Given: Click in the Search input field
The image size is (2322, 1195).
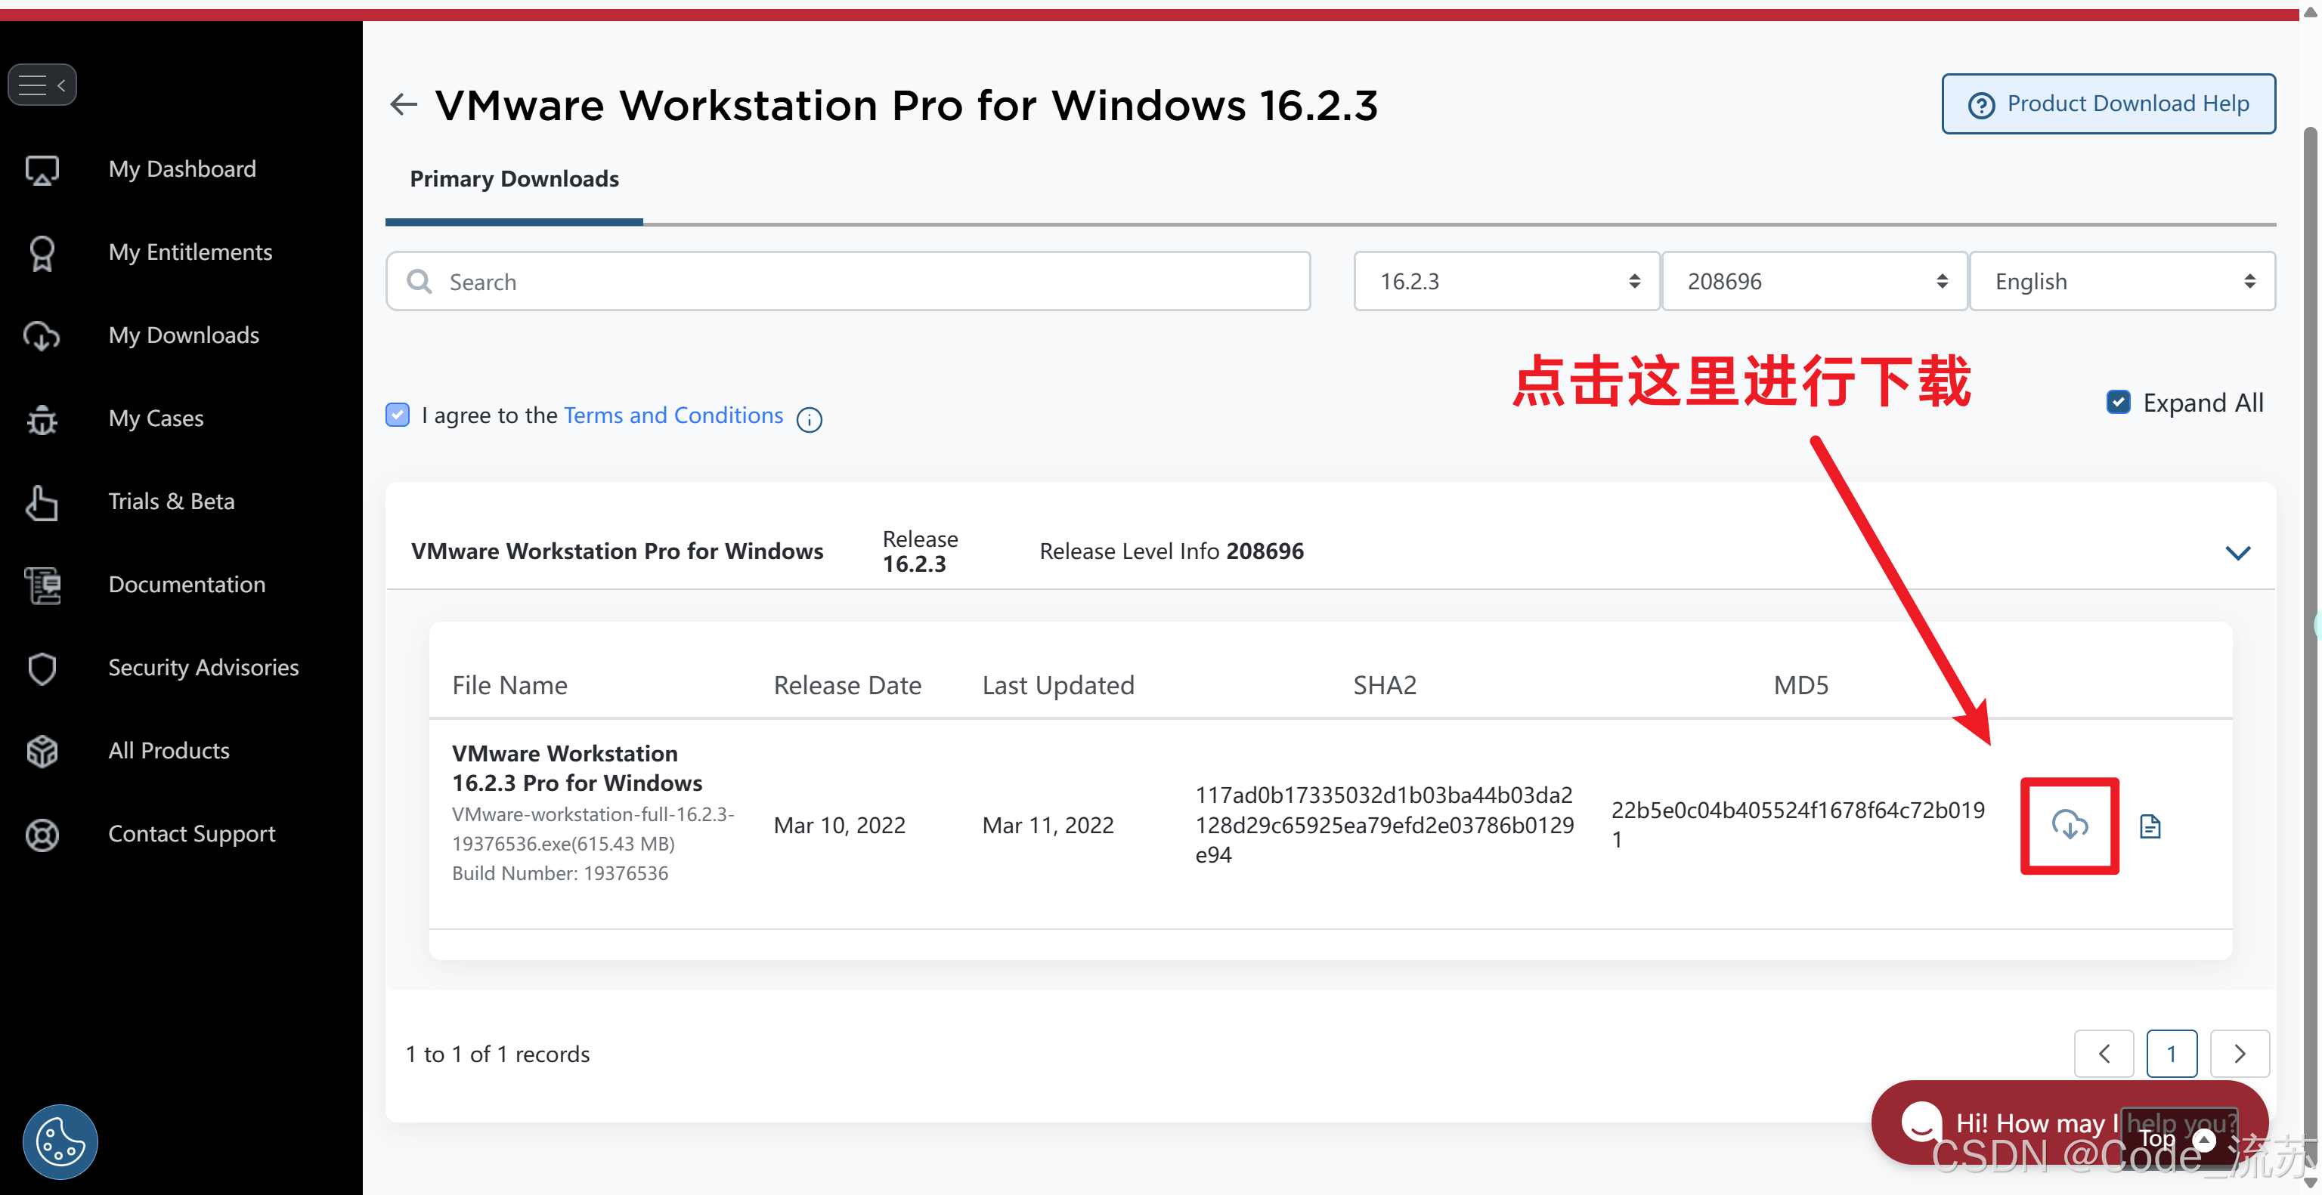Looking at the screenshot, I should [x=847, y=282].
